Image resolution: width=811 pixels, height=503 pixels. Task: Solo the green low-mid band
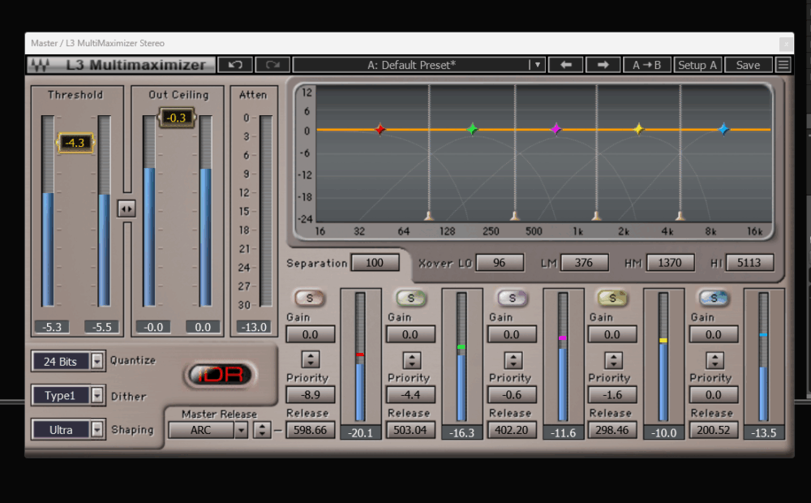[x=410, y=298]
